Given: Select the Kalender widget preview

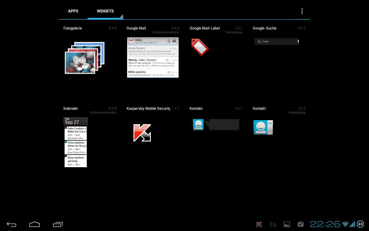Looking at the screenshot, I should (x=76, y=142).
